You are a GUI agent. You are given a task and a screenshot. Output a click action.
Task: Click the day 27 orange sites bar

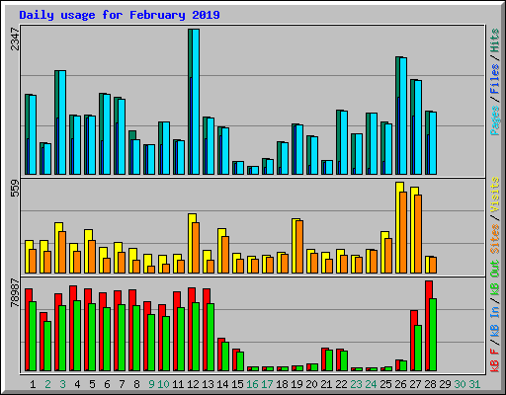coord(418,234)
